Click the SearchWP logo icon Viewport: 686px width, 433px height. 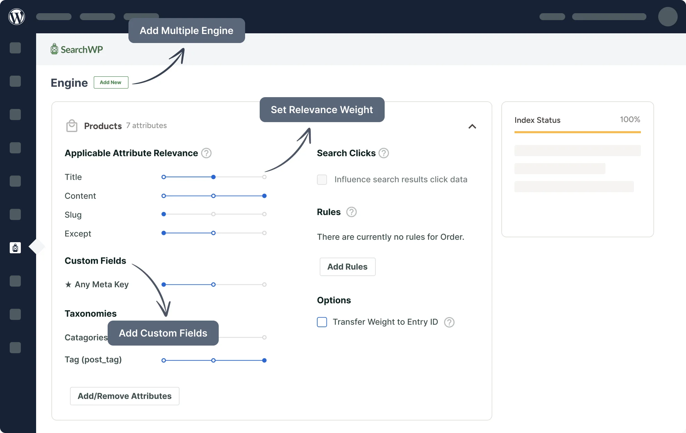tap(54, 49)
